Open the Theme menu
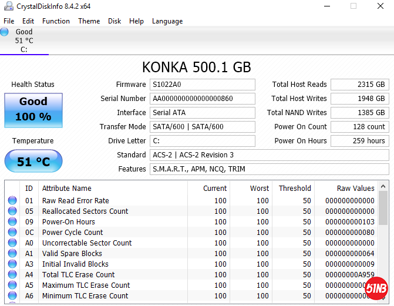Viewport: 394px width, 306px height. pos(89,21)
